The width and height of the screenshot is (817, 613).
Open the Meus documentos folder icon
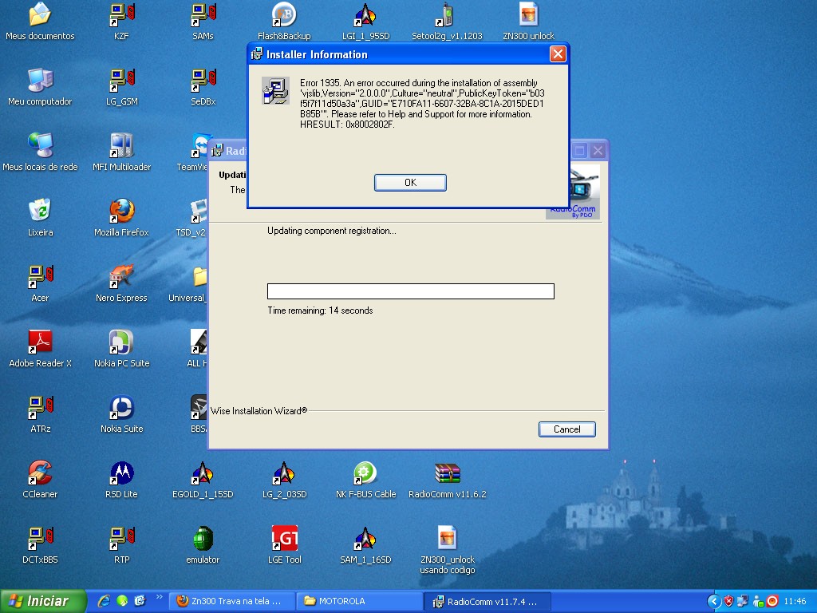40,21
